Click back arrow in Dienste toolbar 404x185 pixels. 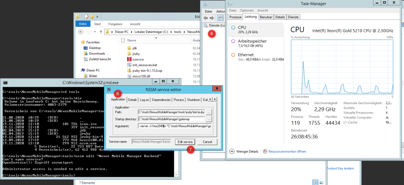pyautogui.click(x=206, y=18)
